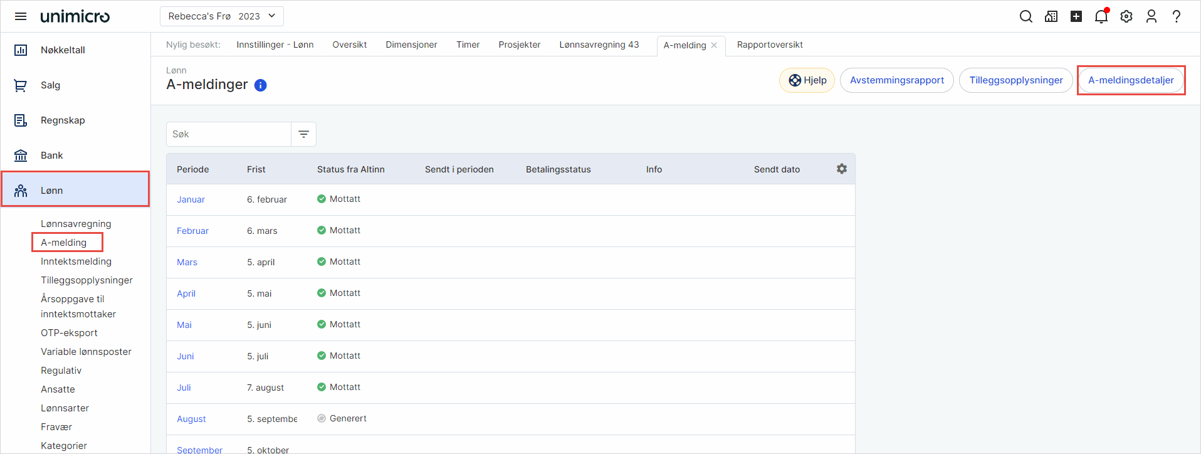Open table column settings gear
The height and width of the screenshot is (454, 1201).
pyautogui.click(x=842, y=169)
